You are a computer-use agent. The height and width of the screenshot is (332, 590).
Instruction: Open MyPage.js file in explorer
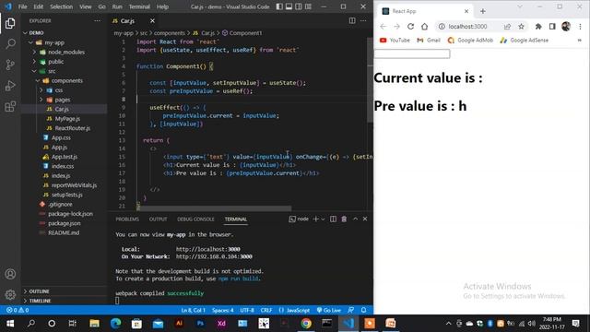pyautogui.click(x=67, y=119)
